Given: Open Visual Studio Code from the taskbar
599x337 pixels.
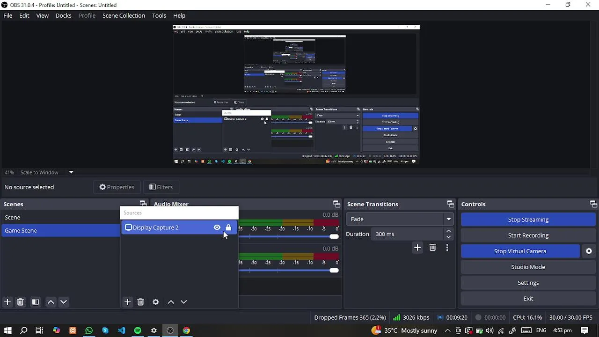Looking at the screenshot, I should [x=121, y=330].
